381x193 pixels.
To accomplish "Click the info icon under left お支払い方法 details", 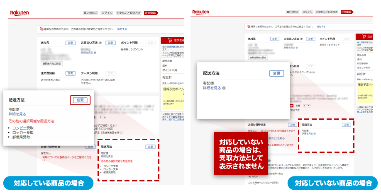I will click(97, 53).
